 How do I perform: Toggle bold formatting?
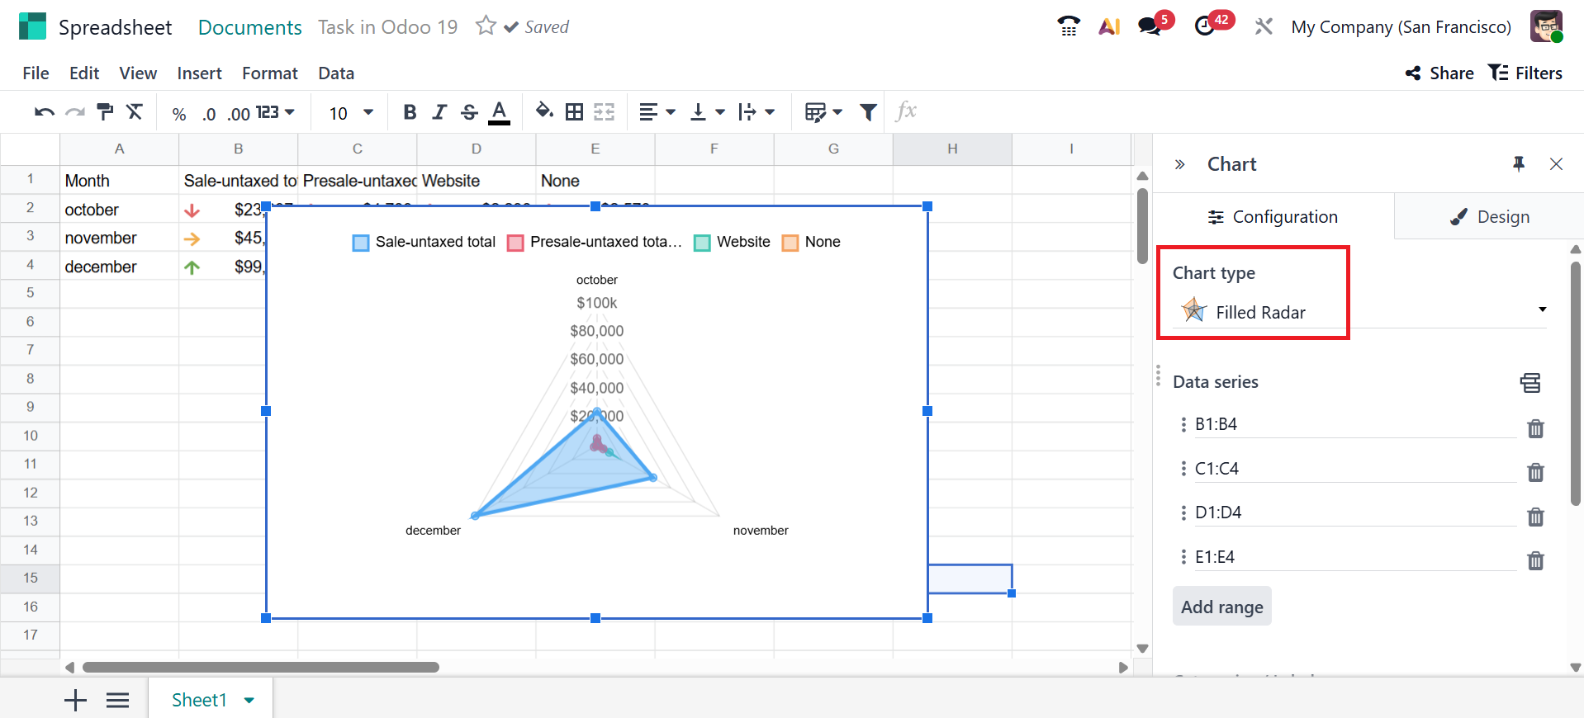point(410,112)
